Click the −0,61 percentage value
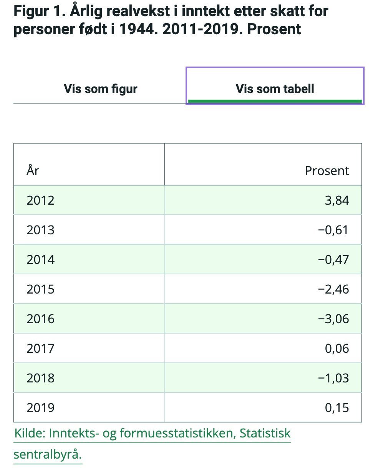The image size is (388, 474). pos(333,230)
